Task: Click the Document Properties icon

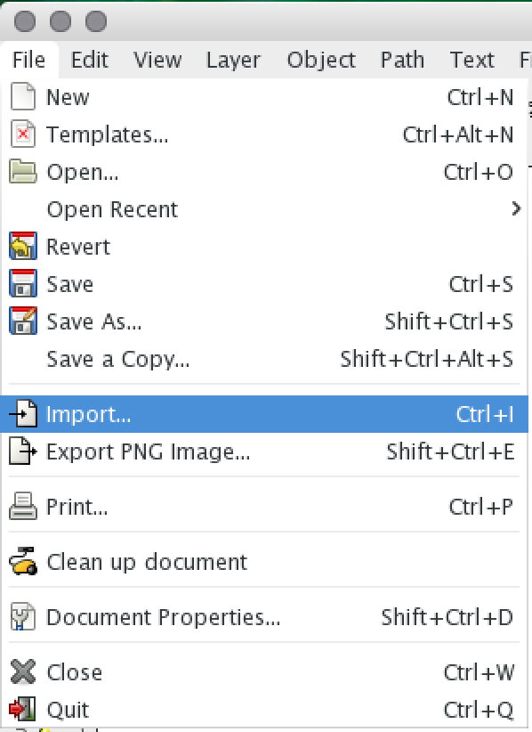Action: coord(23,617)
